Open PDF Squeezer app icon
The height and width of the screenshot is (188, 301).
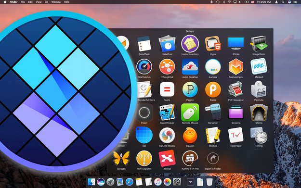tap(236, 89)
